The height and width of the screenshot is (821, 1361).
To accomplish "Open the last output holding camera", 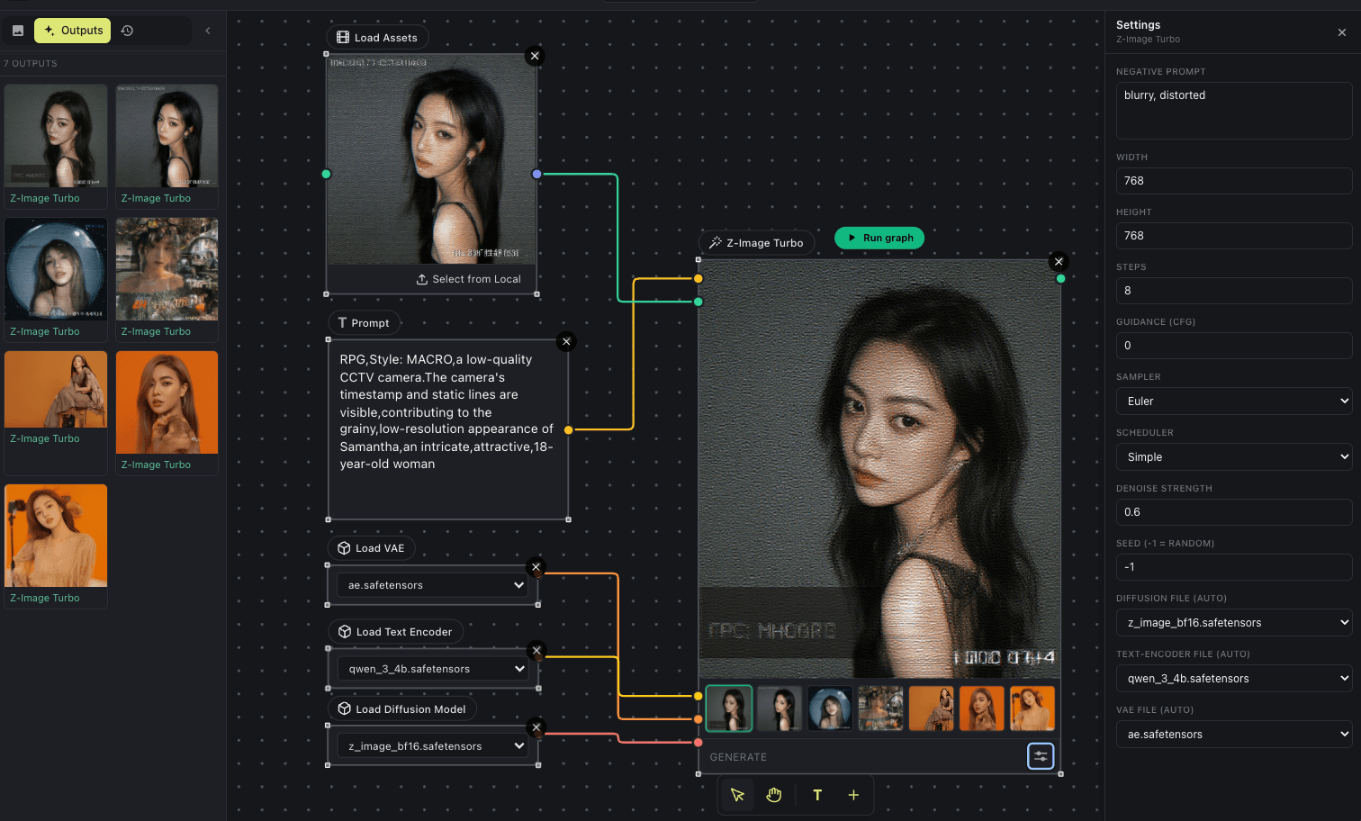I will point(56,536).
